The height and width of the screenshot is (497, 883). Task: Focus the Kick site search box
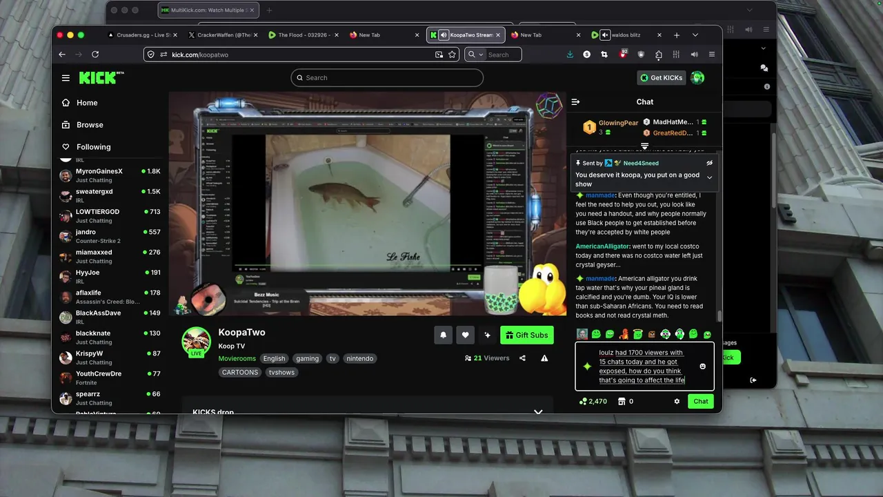tap(387, 77)
